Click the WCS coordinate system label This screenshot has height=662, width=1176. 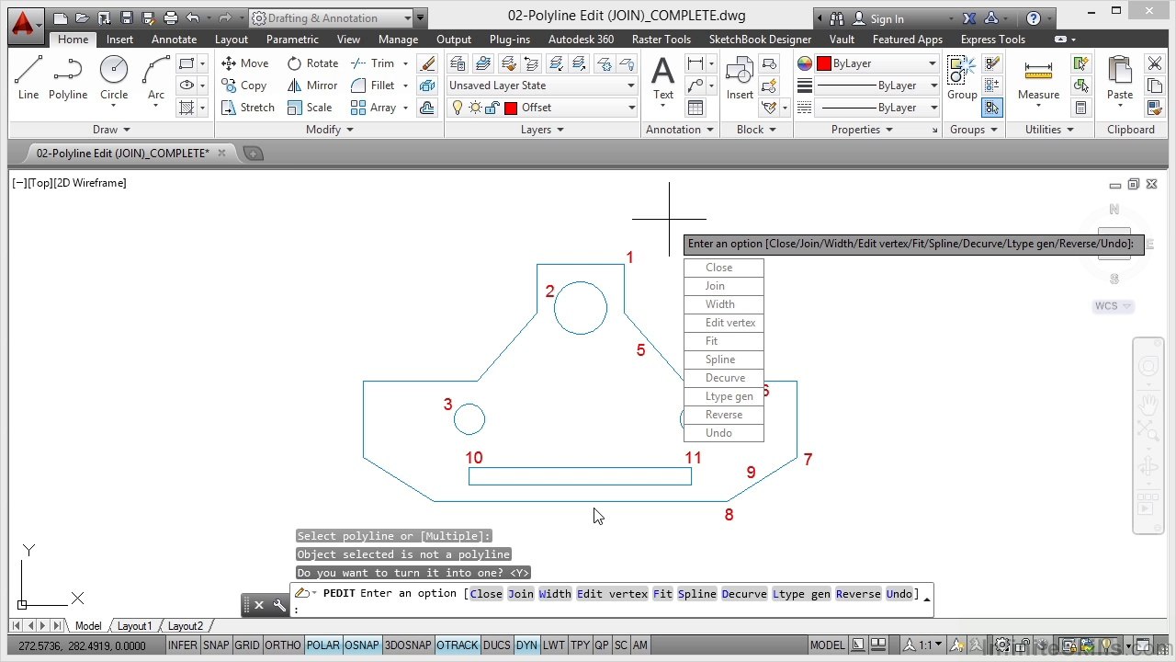(1113, 306)
